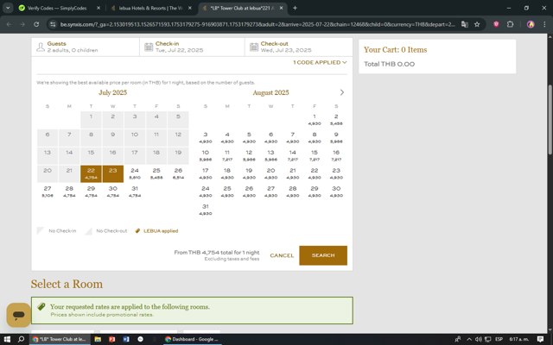Open the browser profile avatar
The height and width of the screenshot is (345, 553).
[531, 24]
